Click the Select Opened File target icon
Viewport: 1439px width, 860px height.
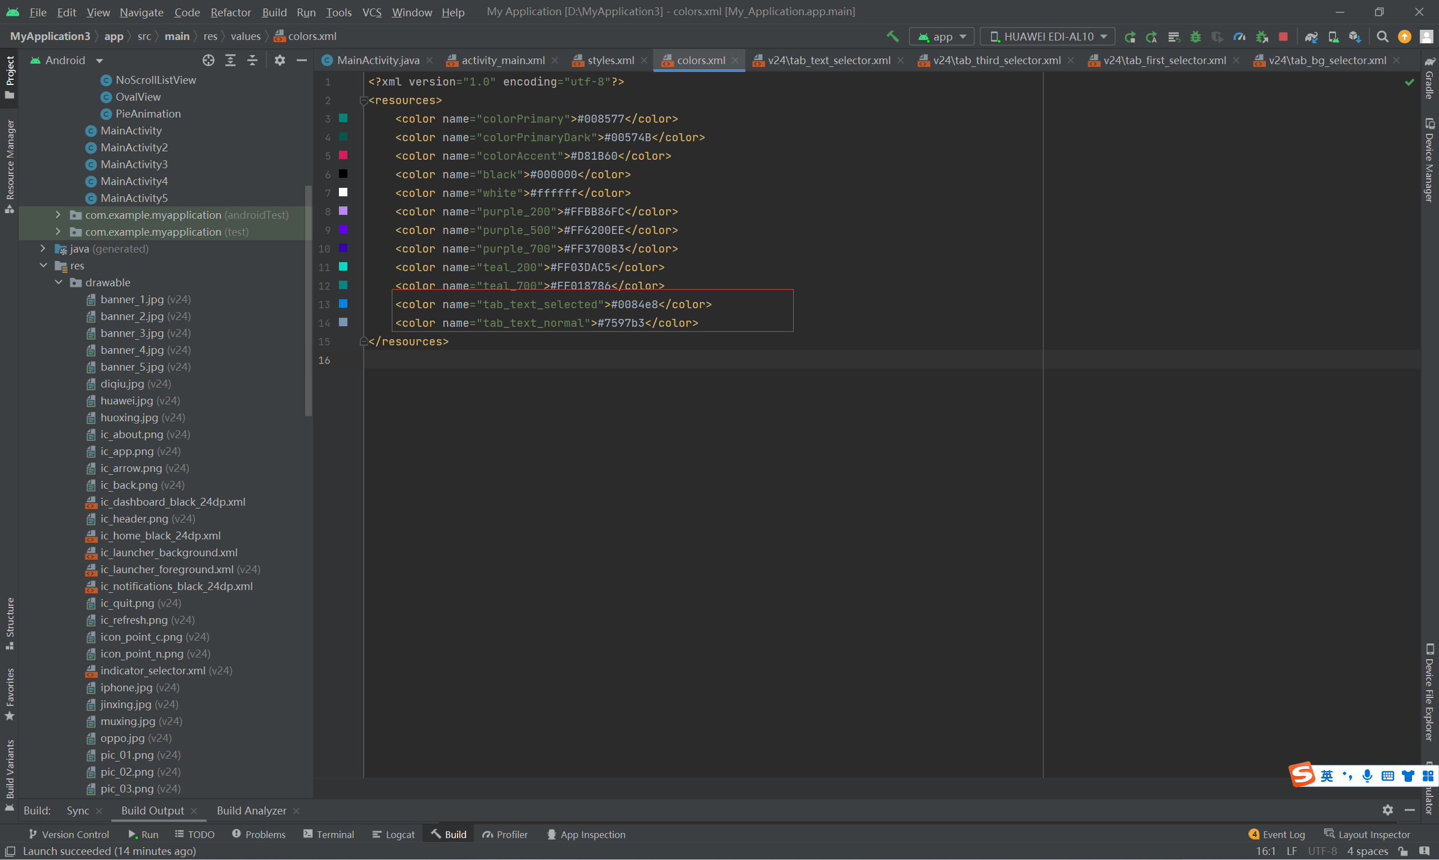click(209, 60)
